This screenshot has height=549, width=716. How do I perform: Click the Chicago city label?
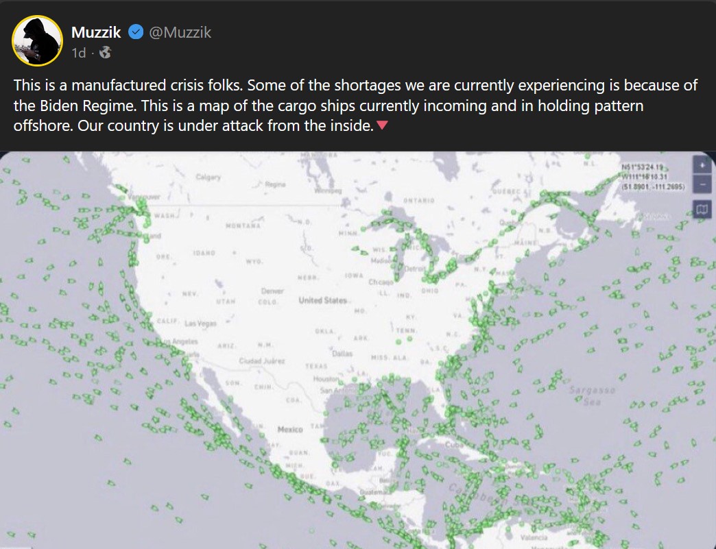tap(381, 282)
